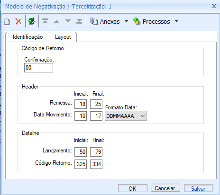Switch to the Identificação tab
220x195 pixels.
[28, 37]
